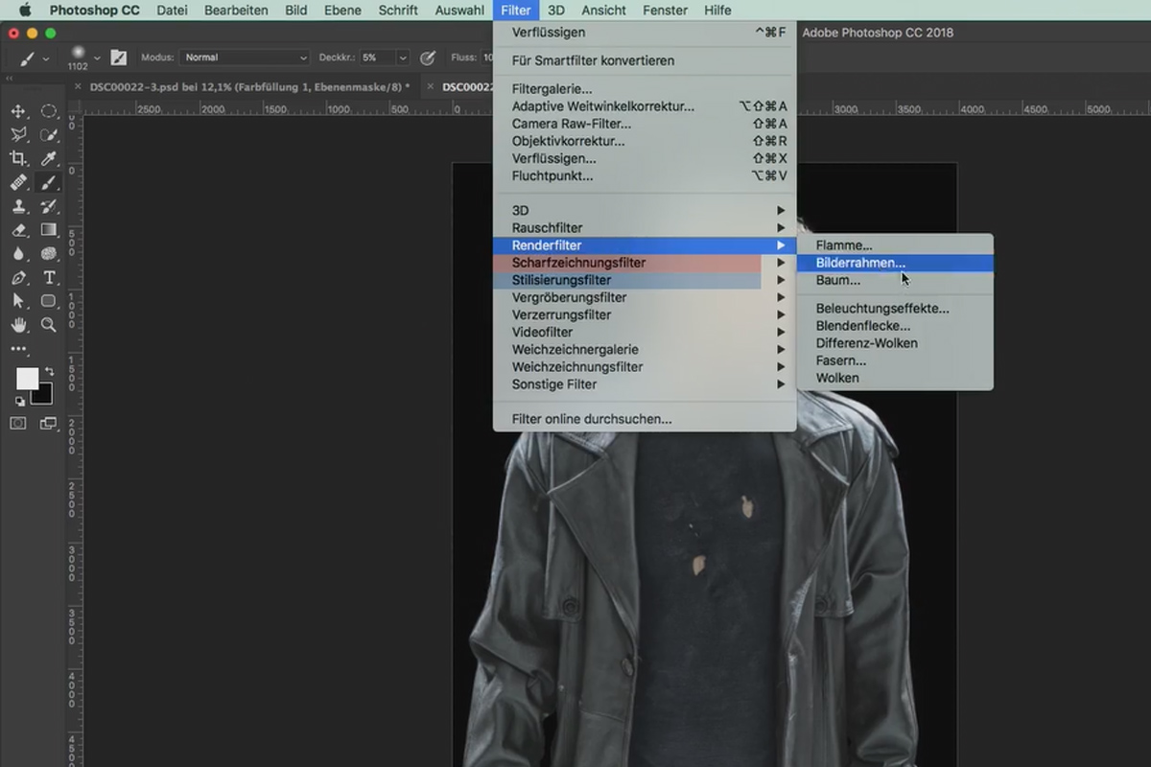
Task: Select the Crop tool
Action: (x=18, y=158)
